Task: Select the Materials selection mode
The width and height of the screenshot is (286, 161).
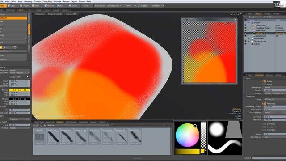Action: [50, 6]
